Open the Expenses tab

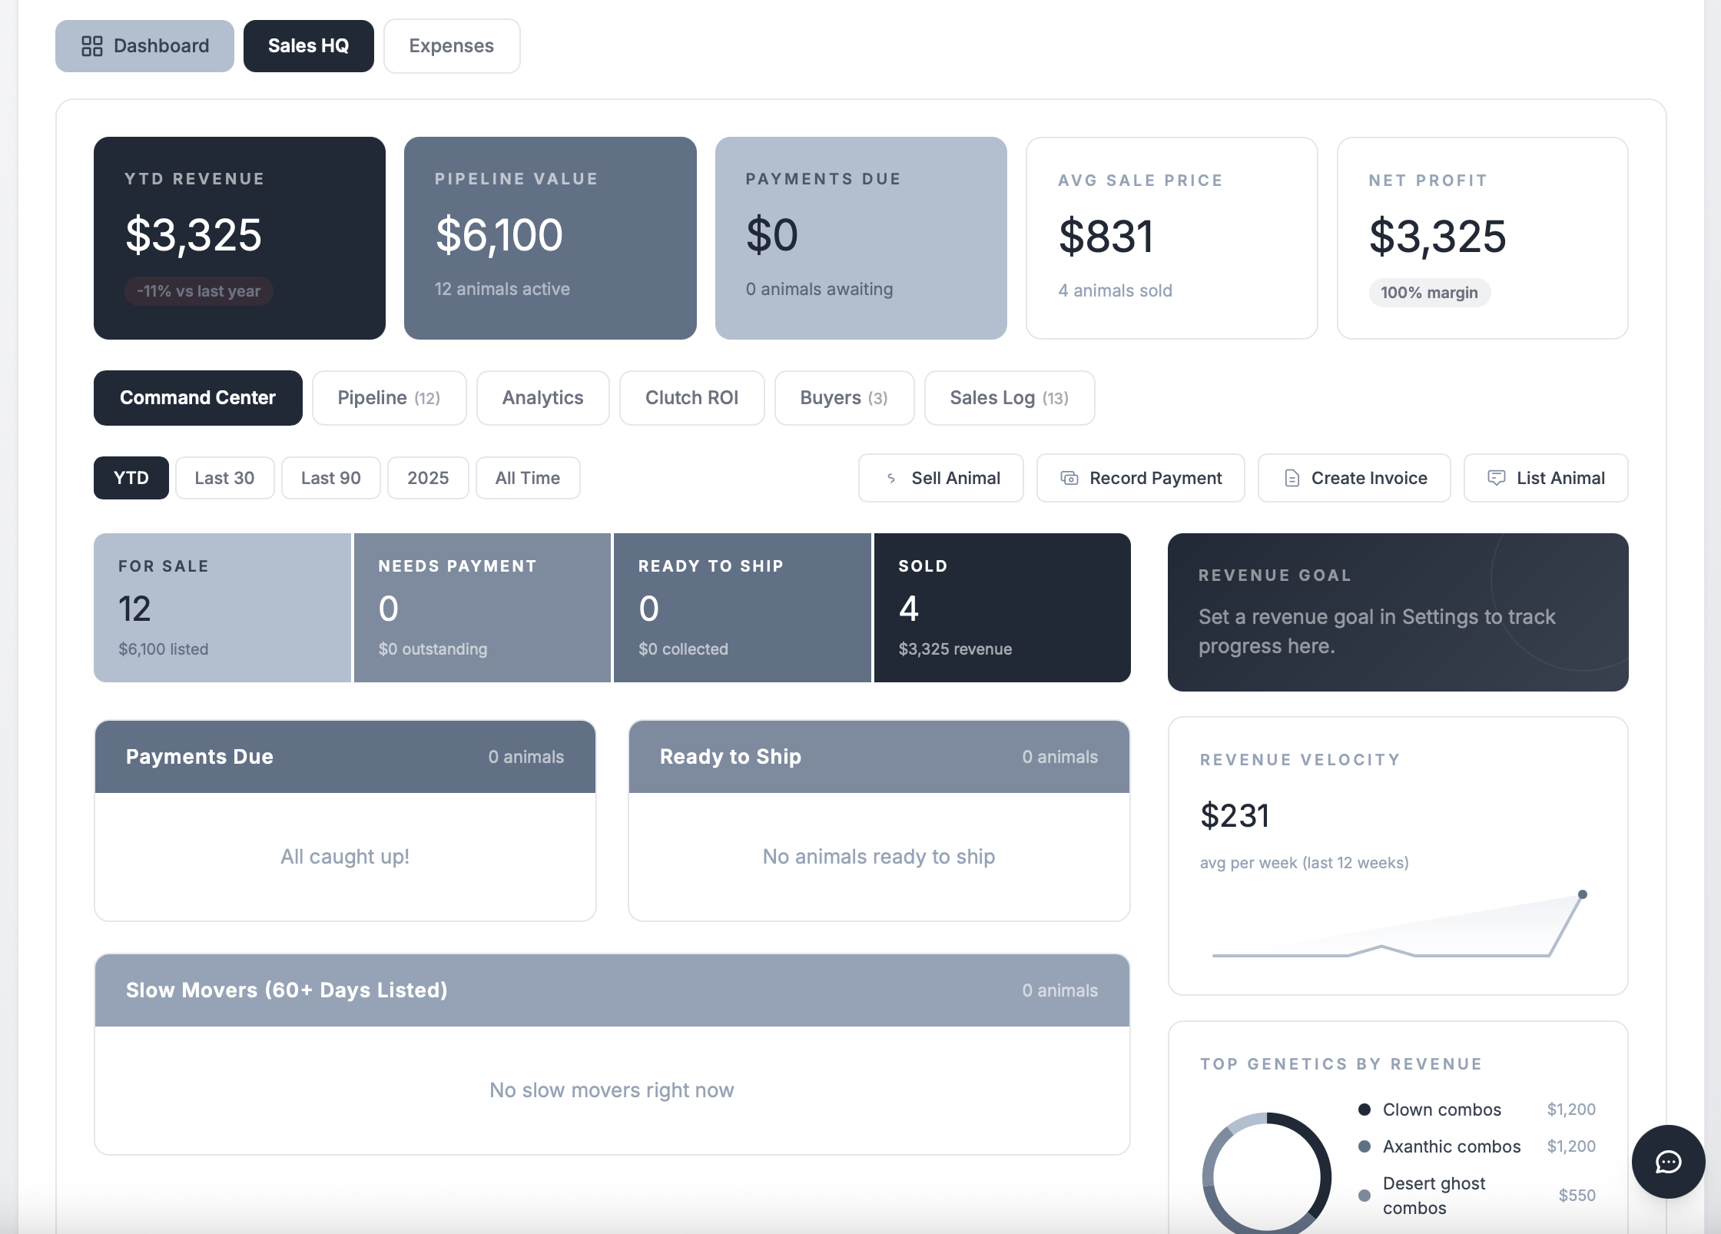pos(452,46)
